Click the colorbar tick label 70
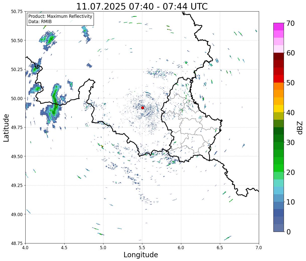Image resolution: width=306 pixels, height=261 pixels. (x=291, y=23)
